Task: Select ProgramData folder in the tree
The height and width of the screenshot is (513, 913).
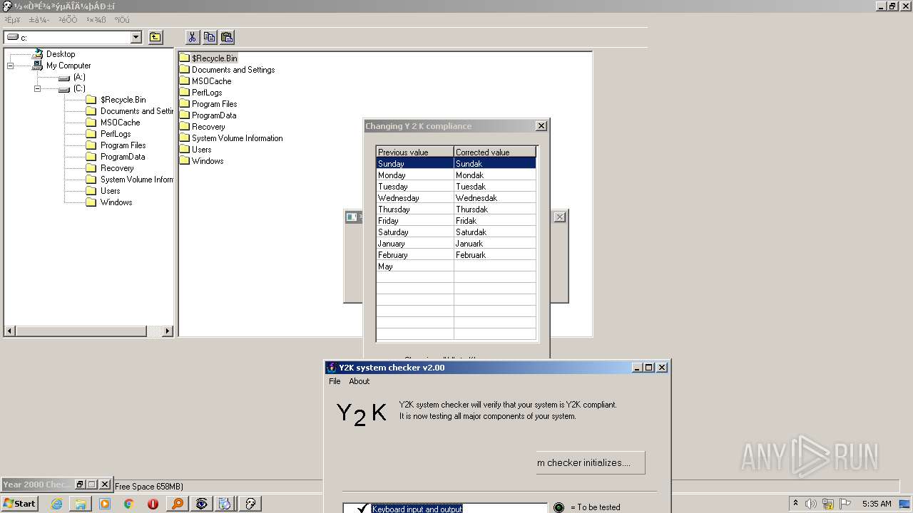Action: tap(123, 157)
